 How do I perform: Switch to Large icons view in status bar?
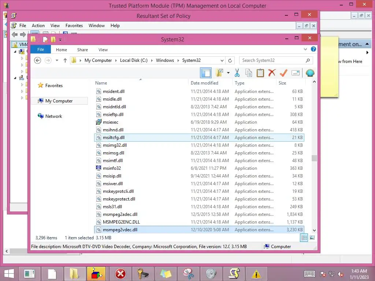click(312, 238)
